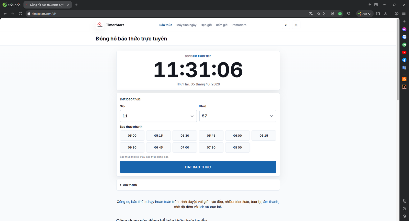Open Zalo in the browser sidebar
409x221 pixels.
tap(404, 37)
